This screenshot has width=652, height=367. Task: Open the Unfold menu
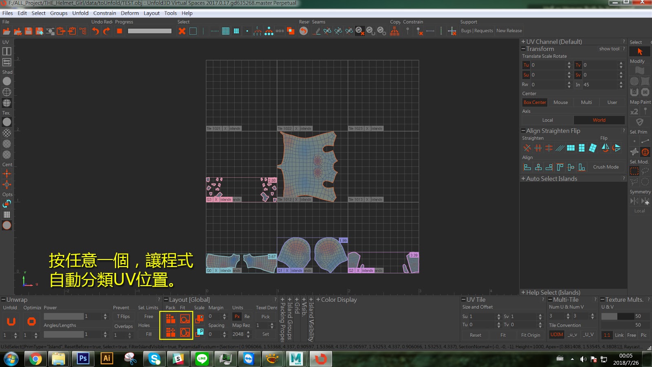pyautogui.click(x=80, y=13)
